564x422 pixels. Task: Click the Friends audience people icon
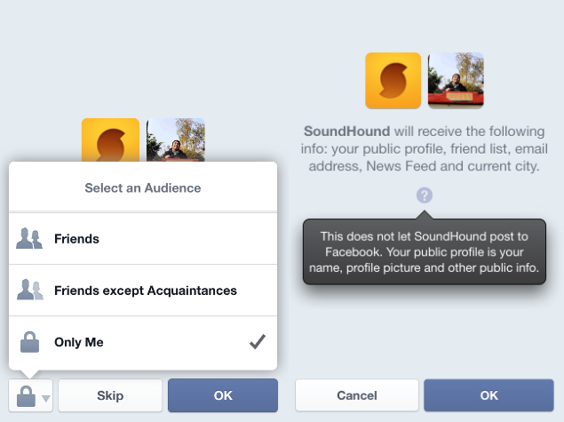click(x=29, y=238)
